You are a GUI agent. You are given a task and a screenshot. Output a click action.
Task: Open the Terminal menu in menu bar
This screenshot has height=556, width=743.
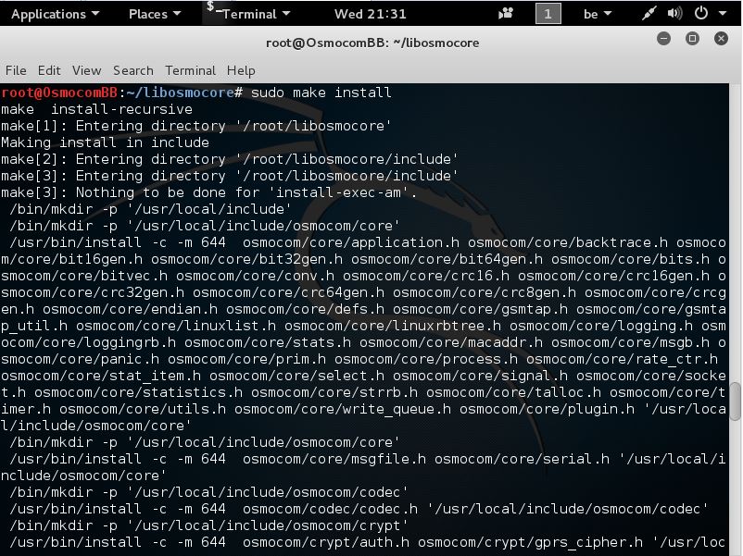pyautogui.click(x=190, y=70)
